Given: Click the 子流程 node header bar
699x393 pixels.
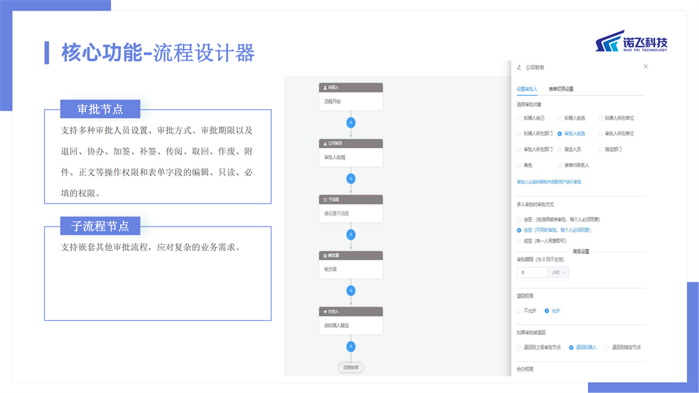Looking at the screenshot, I should pos(351,200).
